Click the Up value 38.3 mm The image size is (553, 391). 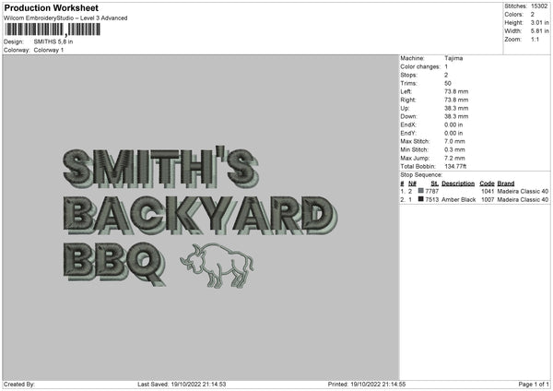pos(456,108)
